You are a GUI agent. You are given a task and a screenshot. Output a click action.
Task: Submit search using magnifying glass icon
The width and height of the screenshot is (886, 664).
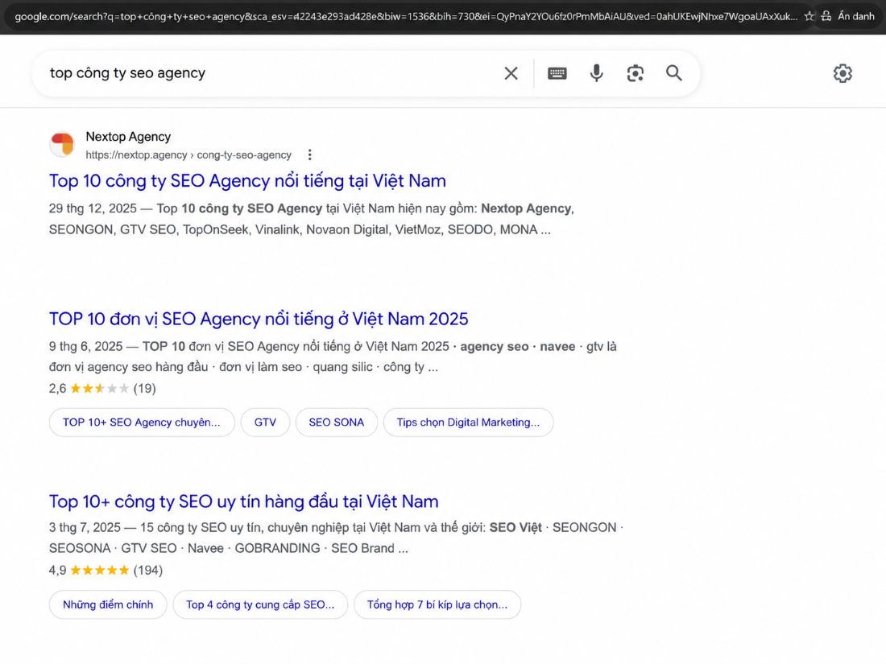673,72
